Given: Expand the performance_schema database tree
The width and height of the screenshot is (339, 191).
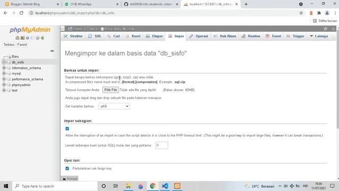Looking at the screenshot, I should coord(4,79).
